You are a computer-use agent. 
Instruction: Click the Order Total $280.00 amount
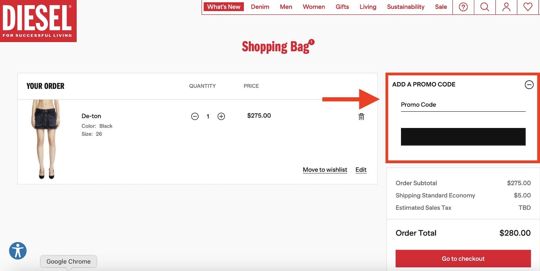[x=515, y=233]
